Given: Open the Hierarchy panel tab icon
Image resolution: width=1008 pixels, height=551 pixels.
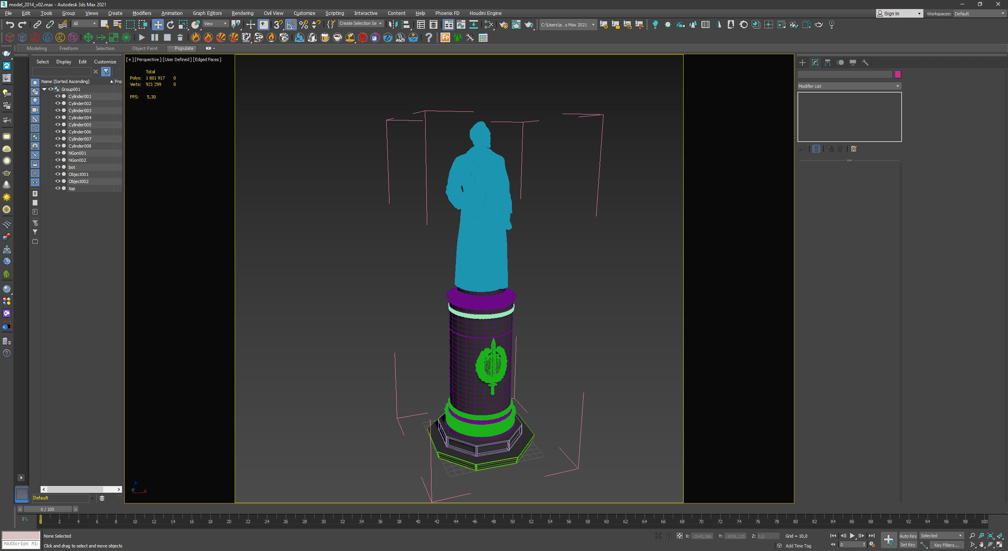Looking at the screenshot, I should point(828,63).
